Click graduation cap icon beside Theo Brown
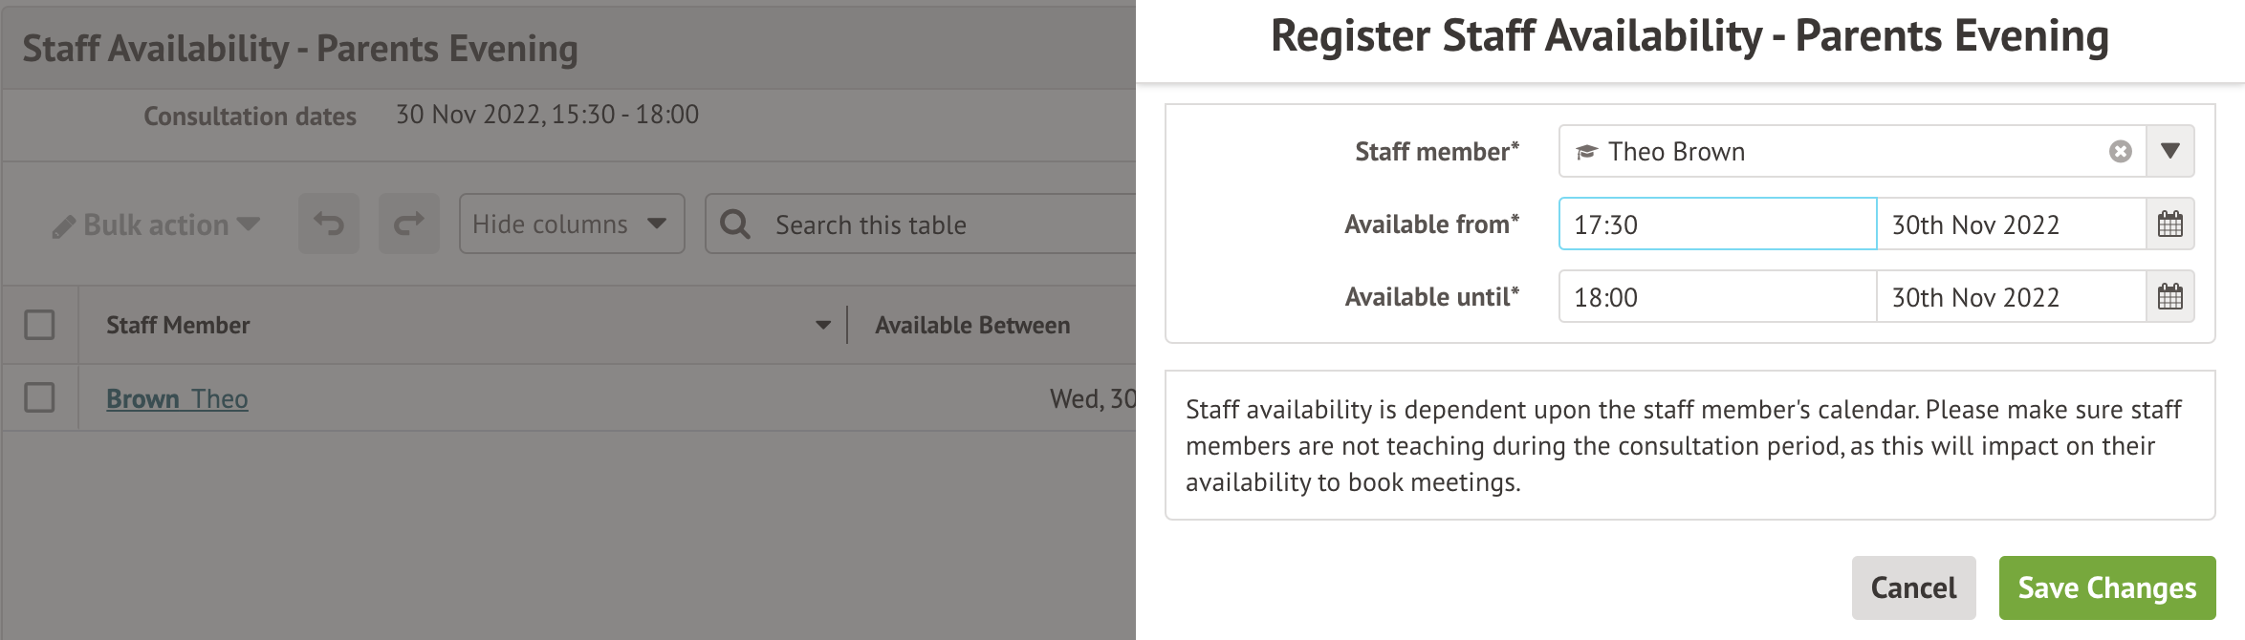Image resolution: width=2245 pixels, height=640 pixels. coord(1586,152)
